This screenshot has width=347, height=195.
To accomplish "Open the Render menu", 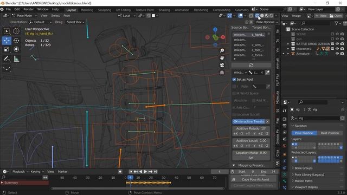I will (x=29, y=9).
